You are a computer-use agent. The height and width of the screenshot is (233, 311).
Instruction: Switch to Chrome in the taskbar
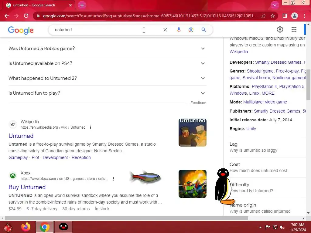click(x=45, y=227)
